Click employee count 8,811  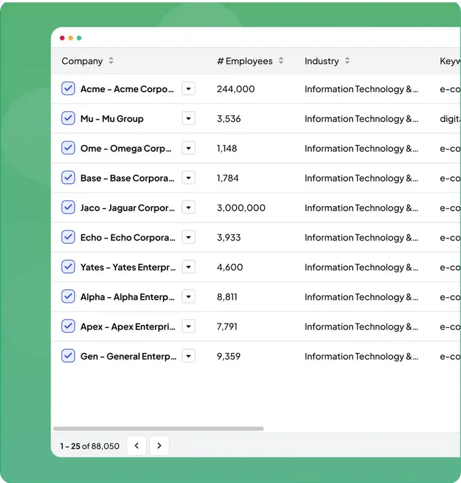point(227,297)
